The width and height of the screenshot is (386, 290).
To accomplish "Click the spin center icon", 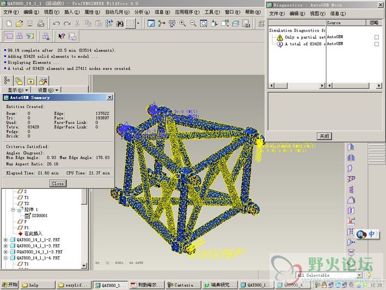I will [162, 24].
